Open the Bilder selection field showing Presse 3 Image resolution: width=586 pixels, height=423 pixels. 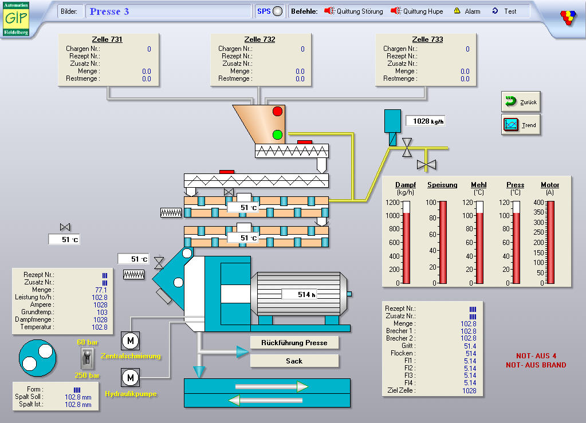click(x=168, y=11)
